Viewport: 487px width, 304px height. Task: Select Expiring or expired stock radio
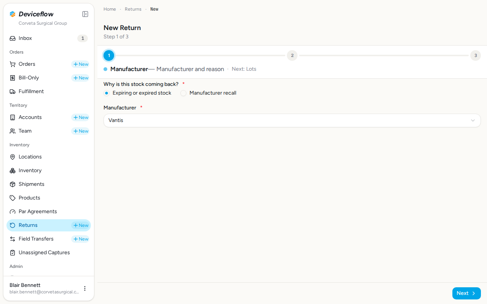[x=107, y=93]
